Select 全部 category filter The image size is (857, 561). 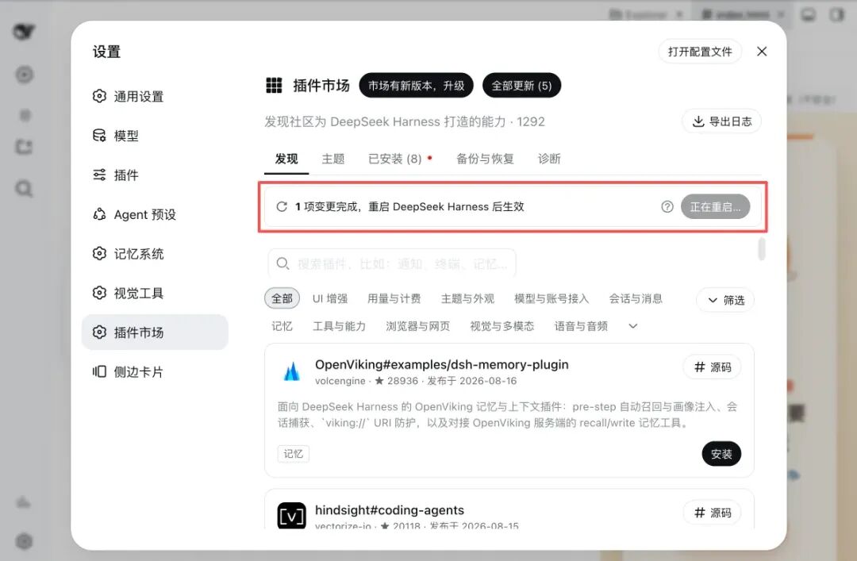[282, 298]
